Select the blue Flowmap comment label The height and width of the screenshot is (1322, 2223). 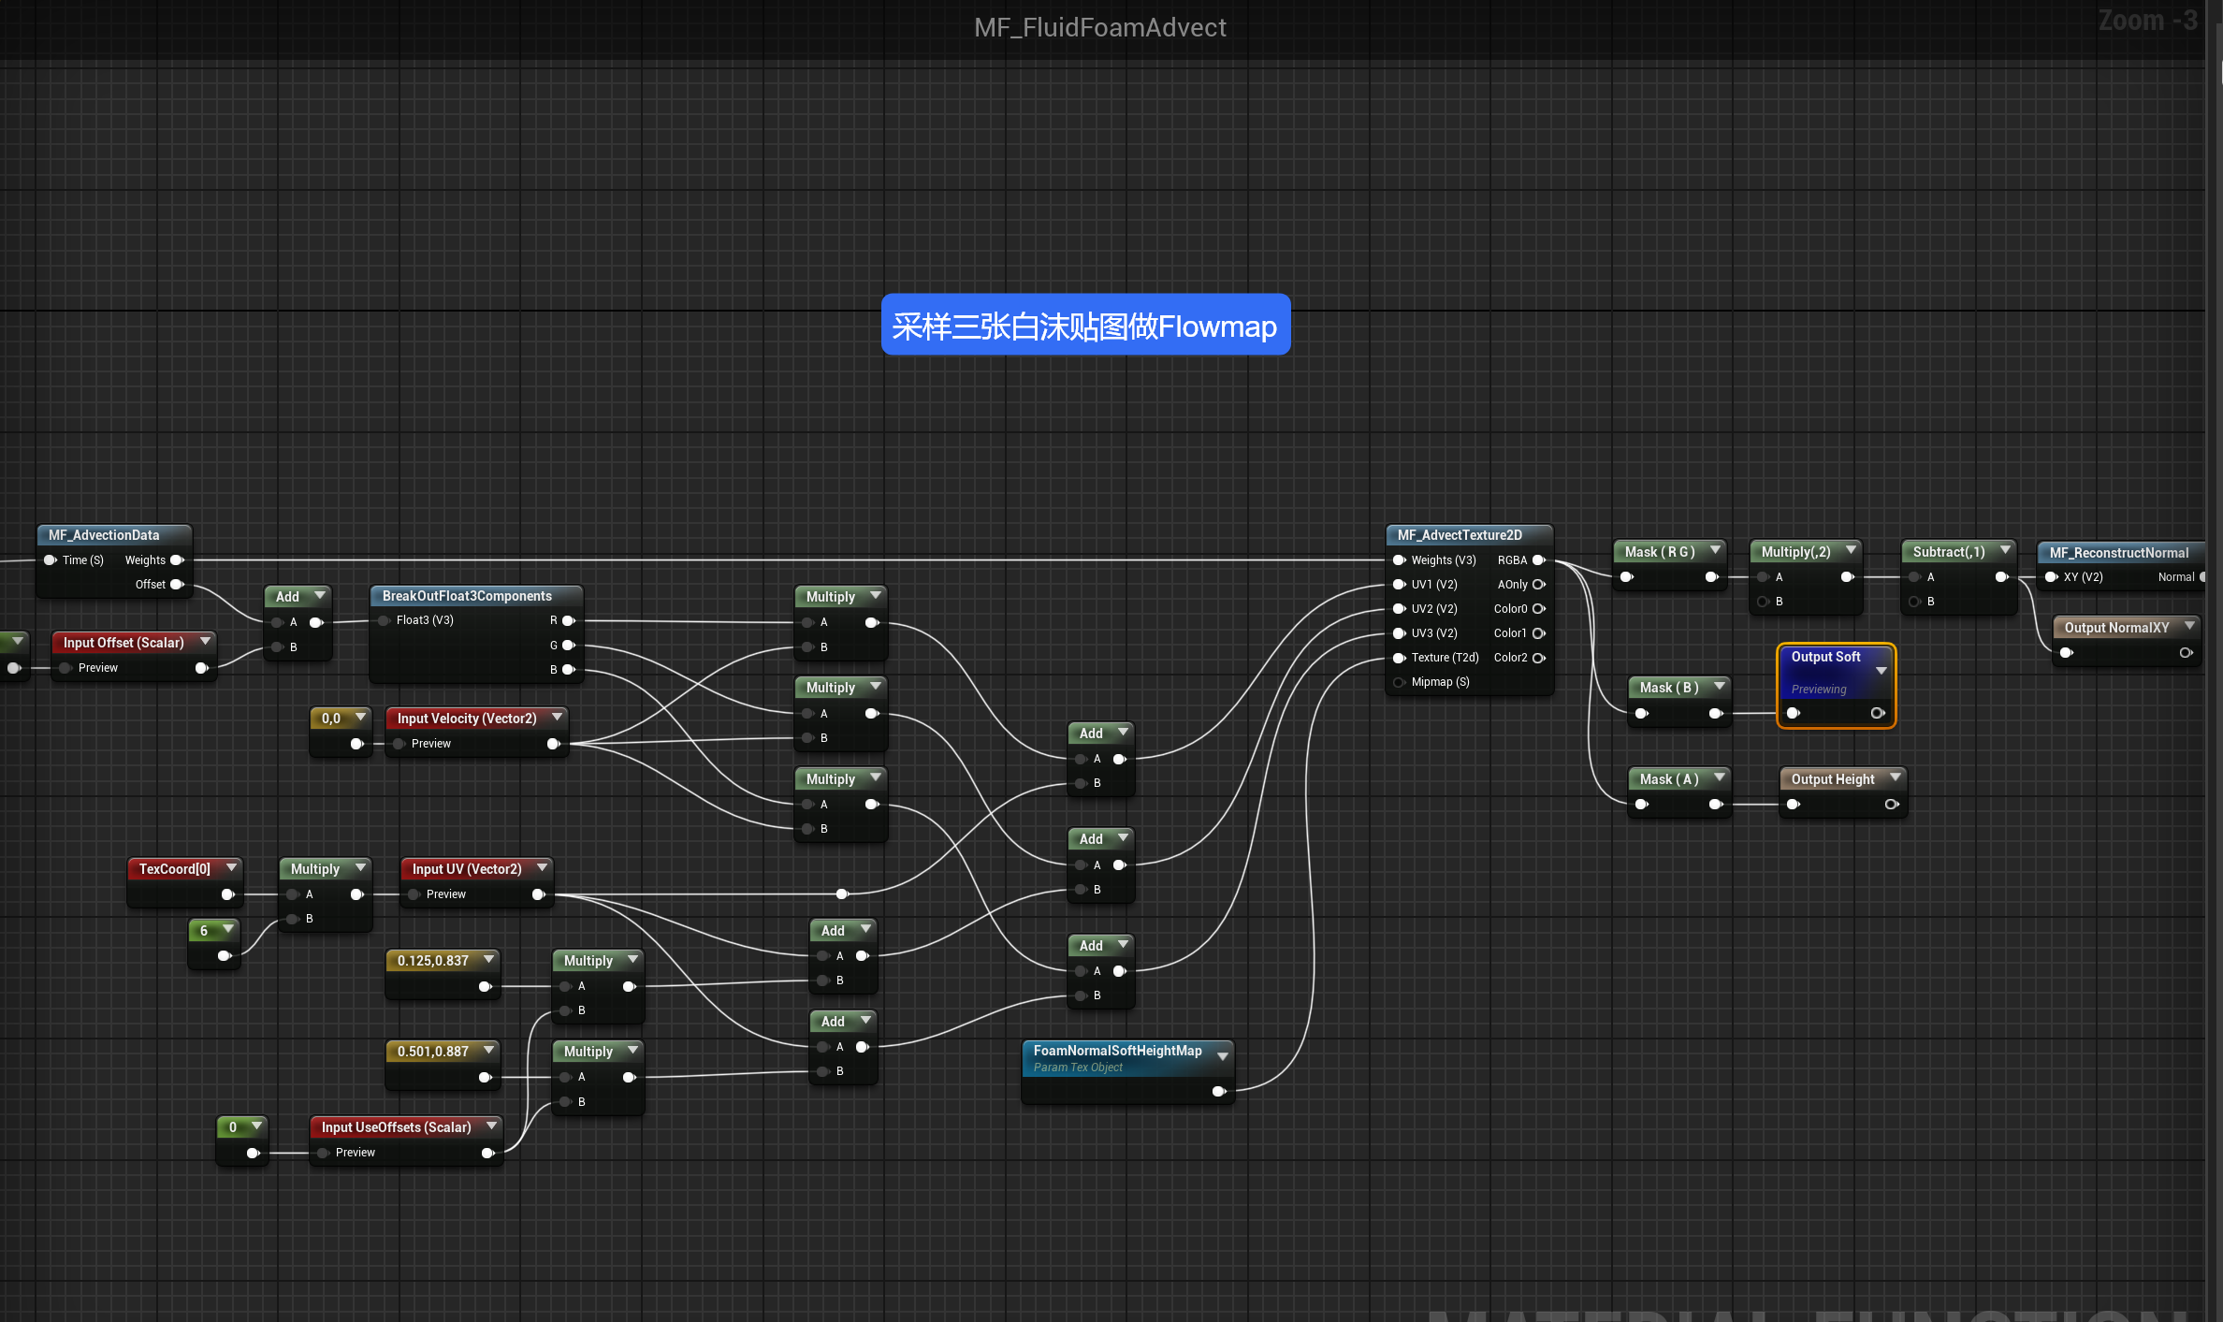[1085, 326]
